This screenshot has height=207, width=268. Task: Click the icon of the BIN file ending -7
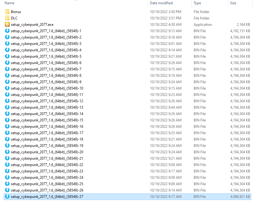7,69
